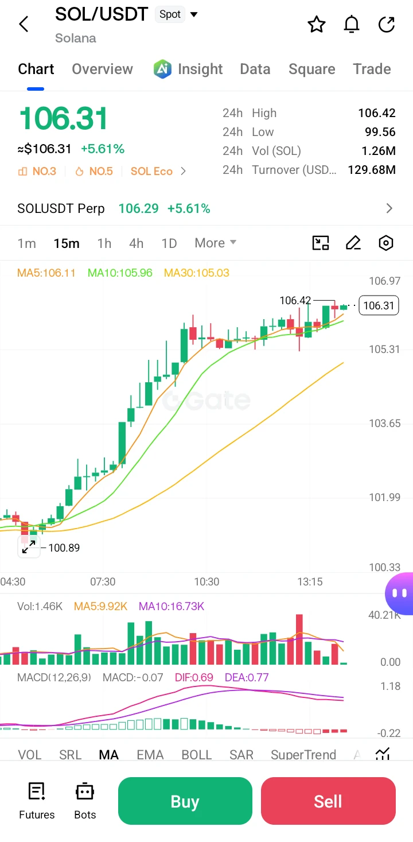This screenshot has height=842, width=413.
Task: Expand chart to fullscreen with arrows icon
Action: point(29,548)
